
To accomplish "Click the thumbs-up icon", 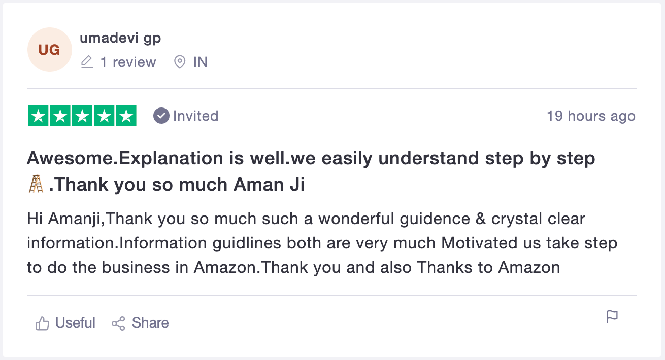I will pyautogui.click(x=42, y=323).
